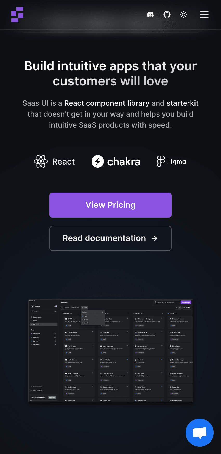Click the View Pricing button
The height and width of the screenshot is (454, 221).
point(110,205)
